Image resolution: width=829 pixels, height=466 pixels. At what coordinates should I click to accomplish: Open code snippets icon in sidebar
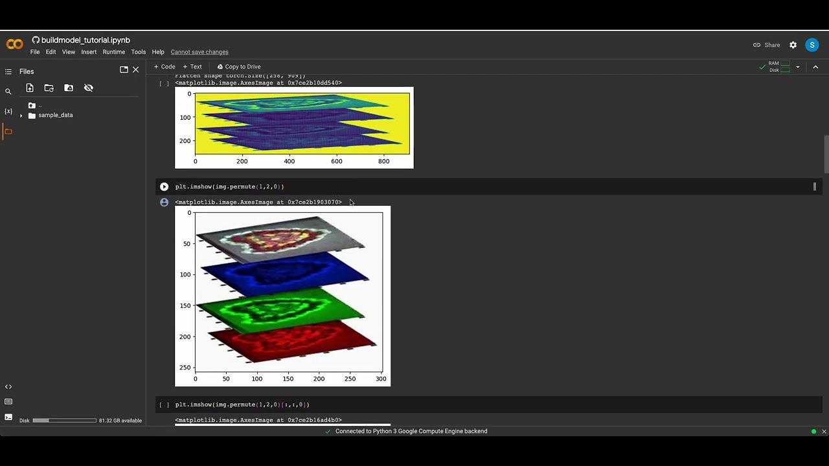[8, 386]
